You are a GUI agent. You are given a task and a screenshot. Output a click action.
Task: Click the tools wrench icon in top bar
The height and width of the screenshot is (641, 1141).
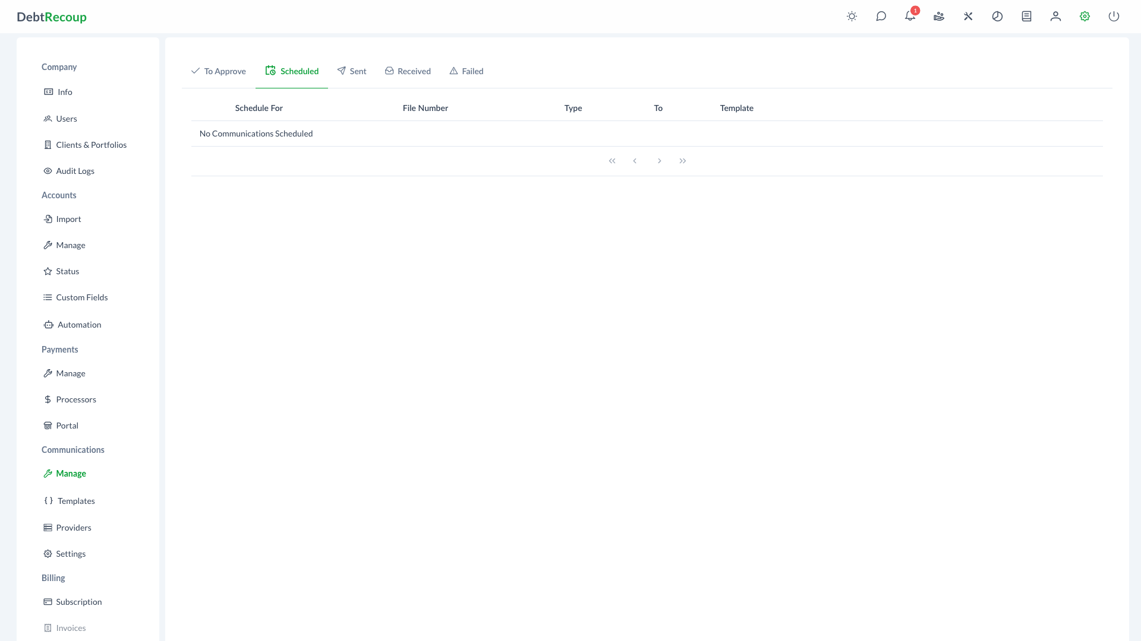tap(968, 17)
